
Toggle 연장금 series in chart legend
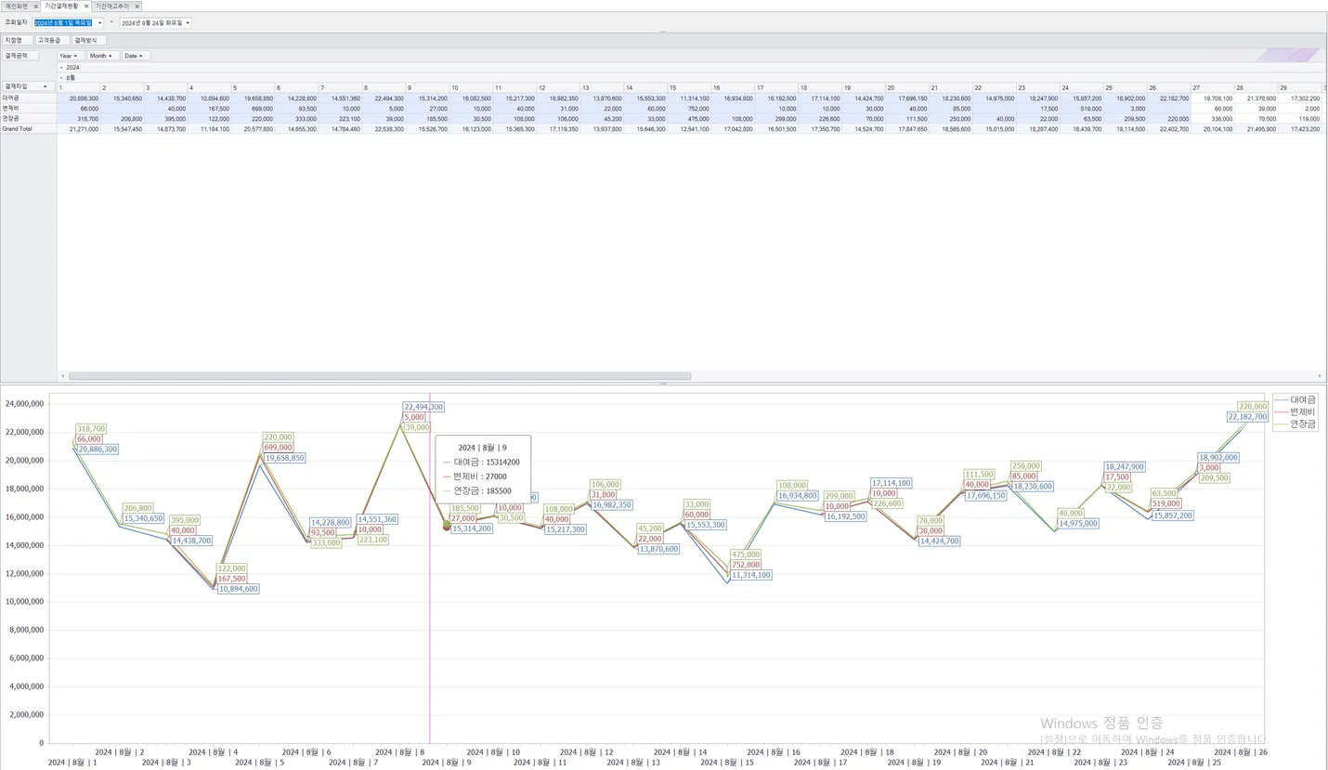pos(1295,424)
